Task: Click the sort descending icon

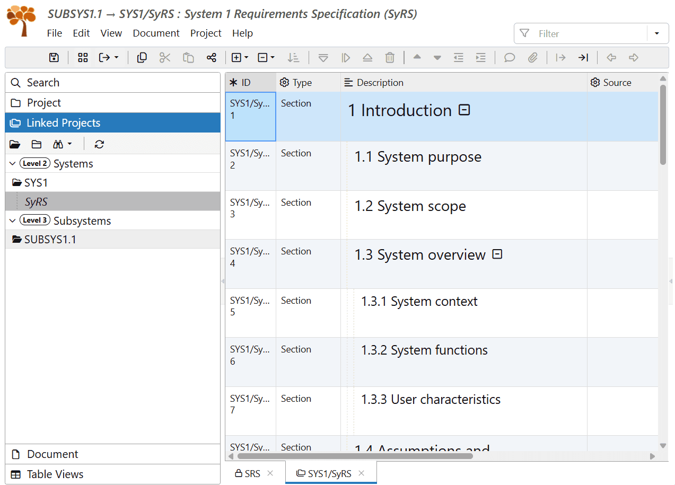Action: point(293,58)
